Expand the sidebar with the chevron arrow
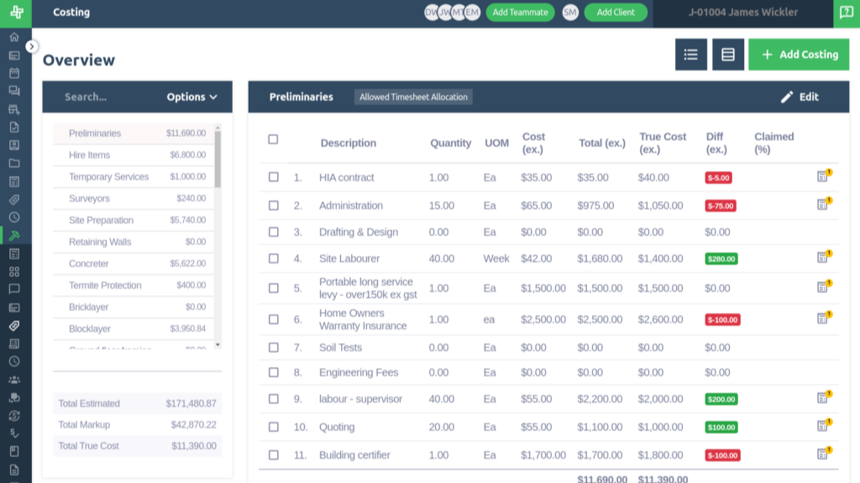 tap(32, 47)
